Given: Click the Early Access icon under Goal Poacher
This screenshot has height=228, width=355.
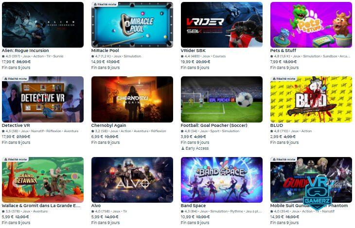Looking at the screenshot, I should tap(183, 149).
